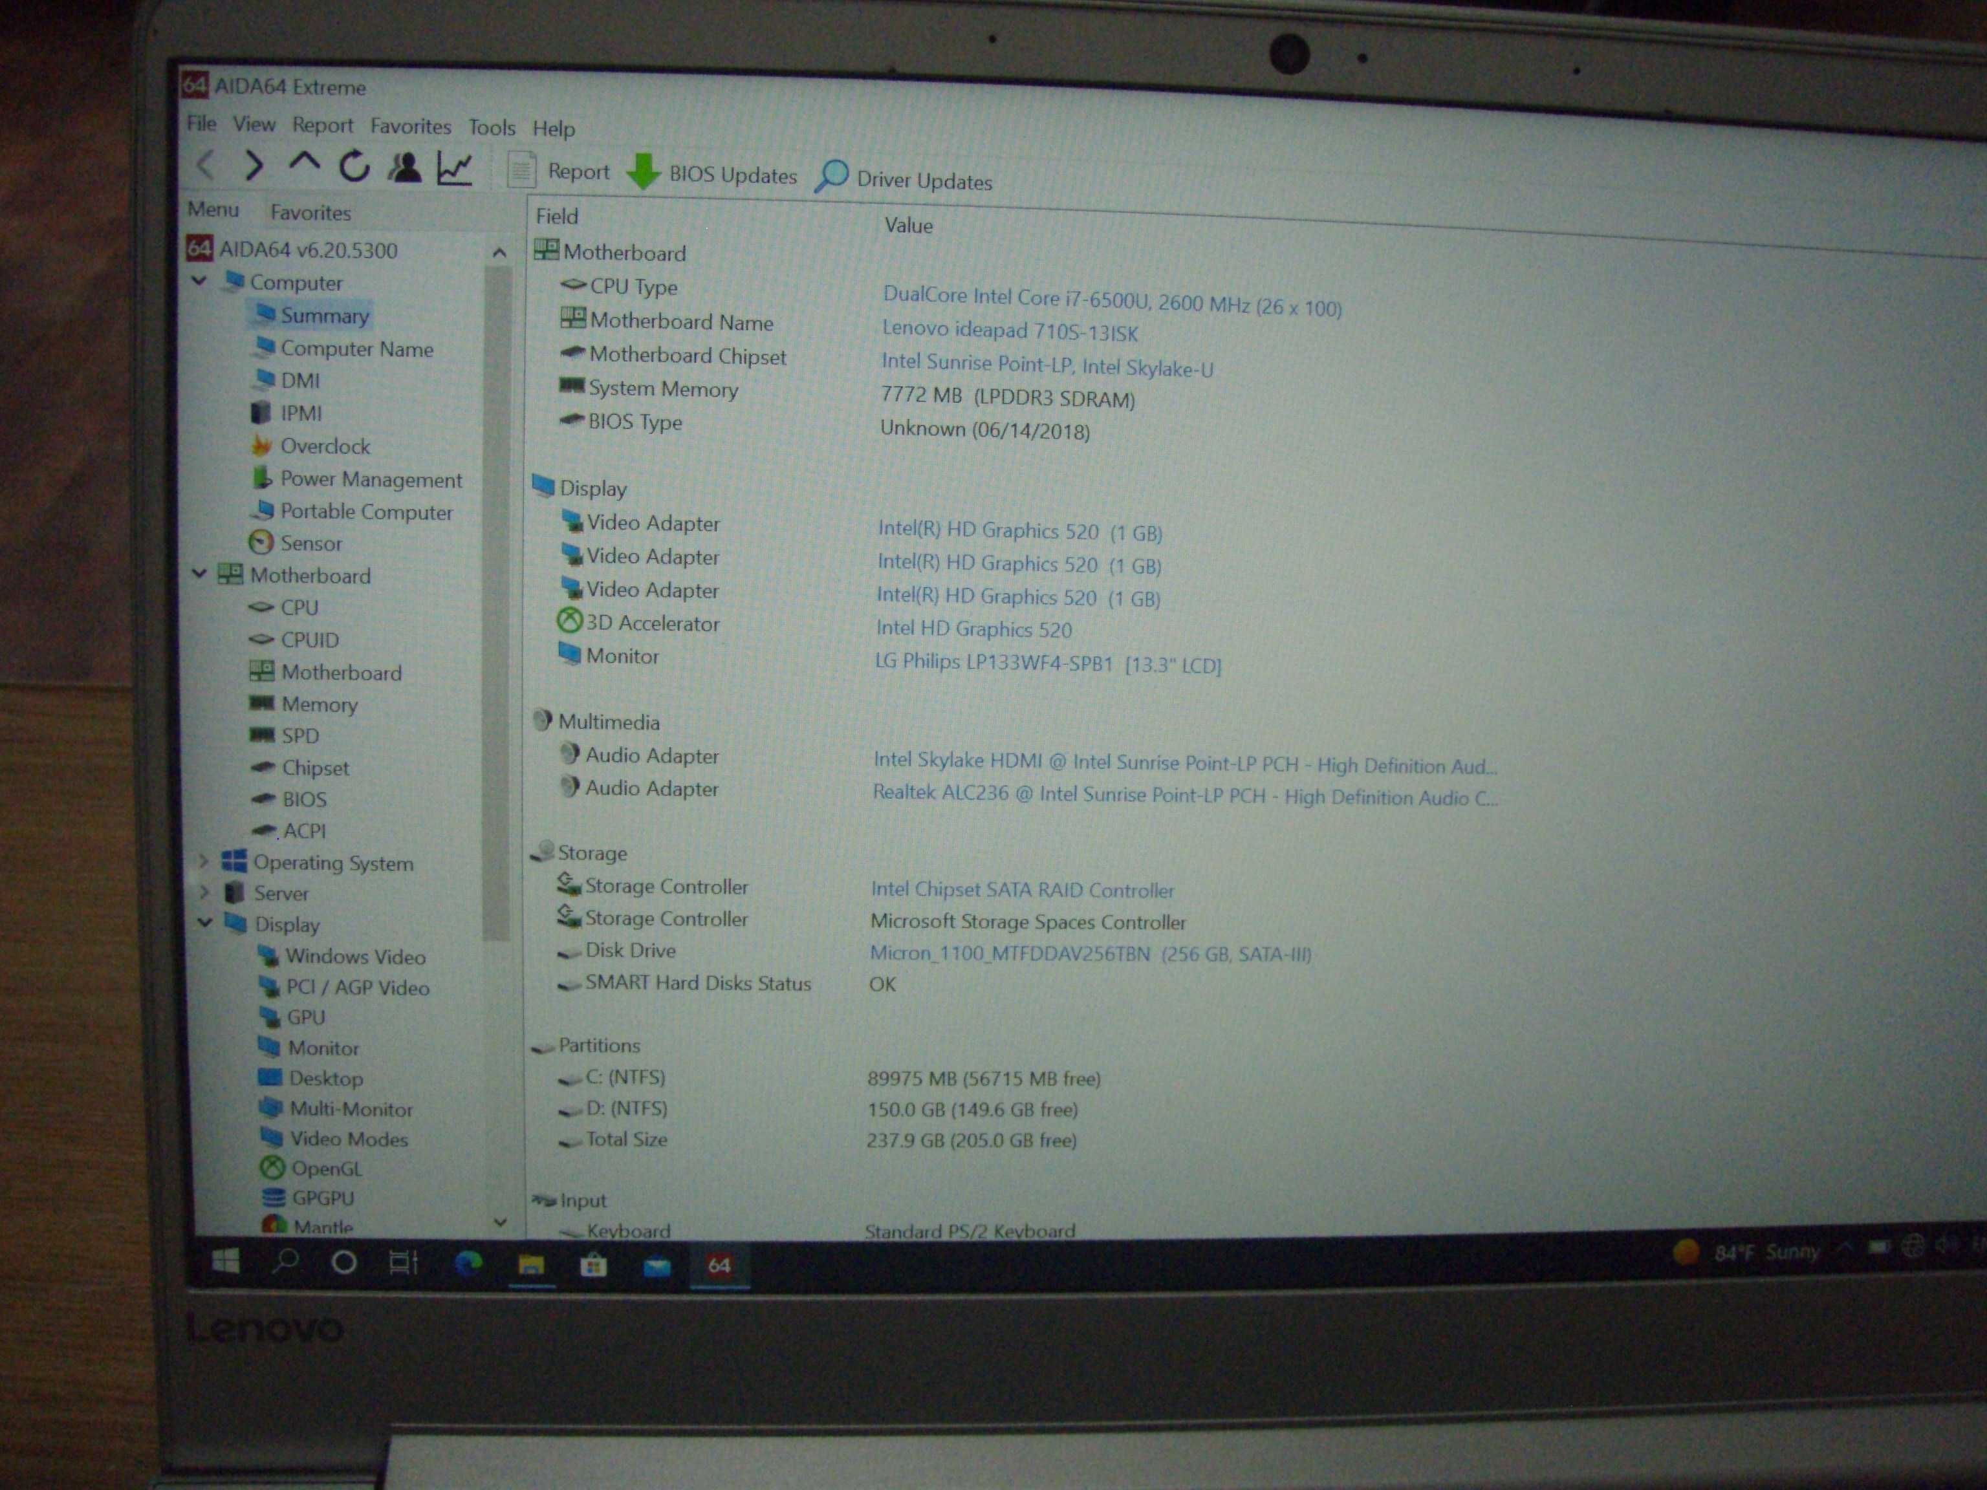Click Driver Updates button
1987x1490 pixels.
[x=904, y=178]
